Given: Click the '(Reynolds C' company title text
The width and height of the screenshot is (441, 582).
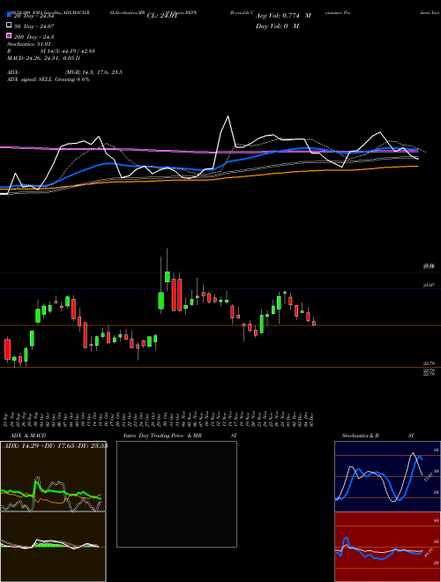Looking at the screenshot, I should pyautogui.click(x=242, y=12).
